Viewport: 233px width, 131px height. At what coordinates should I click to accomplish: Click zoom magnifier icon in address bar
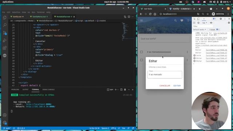pyautogui.click(x=203, y=14)
